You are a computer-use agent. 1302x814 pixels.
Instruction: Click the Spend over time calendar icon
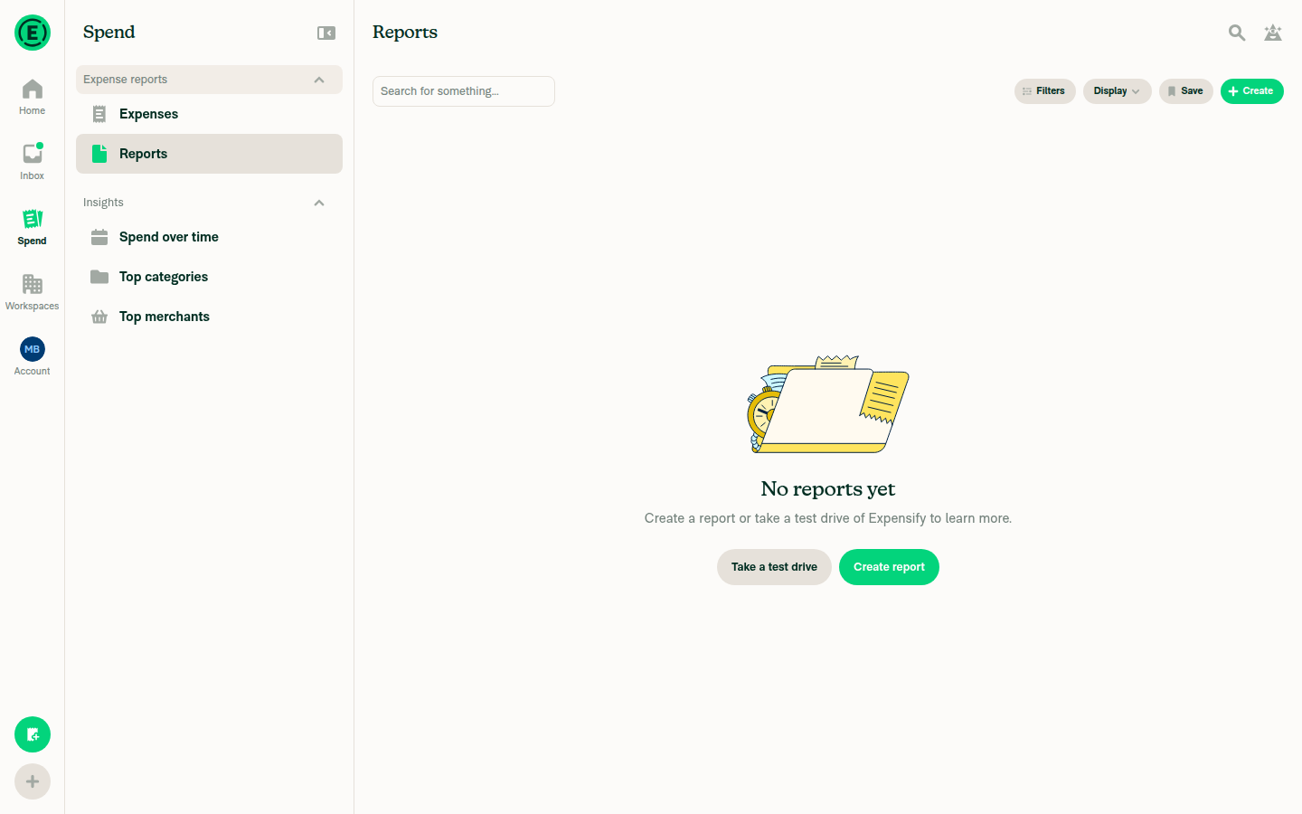[x=99, y=237]
